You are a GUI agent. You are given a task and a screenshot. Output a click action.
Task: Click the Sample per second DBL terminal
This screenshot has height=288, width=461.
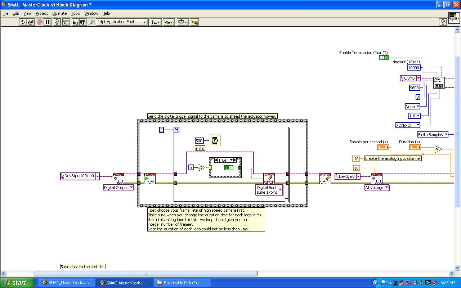tap(382, 147)
